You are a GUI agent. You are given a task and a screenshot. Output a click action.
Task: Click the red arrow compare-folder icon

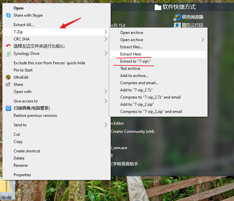point(8,46)
